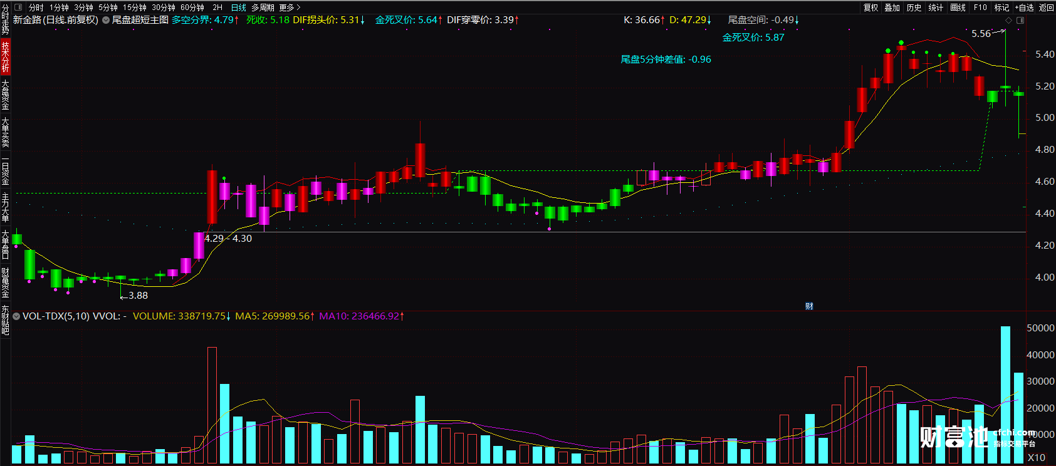
Task: Select the 3分钟 period
Action: (x=83, y=8)
